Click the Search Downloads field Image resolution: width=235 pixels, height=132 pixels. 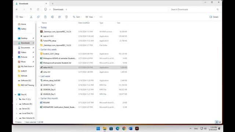coord(195,9)
